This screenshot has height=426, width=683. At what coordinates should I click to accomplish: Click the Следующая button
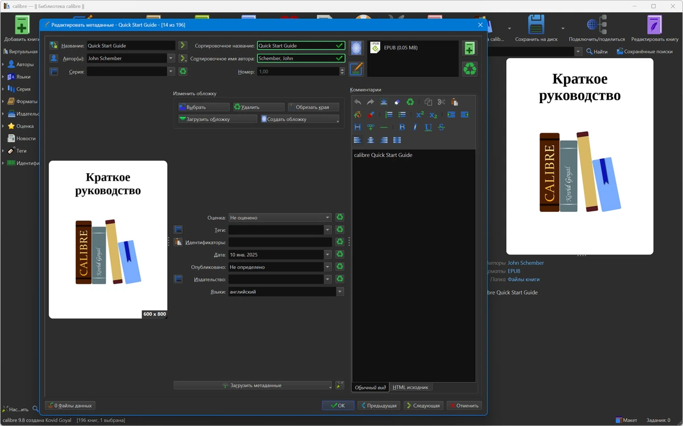coord(423,405)
